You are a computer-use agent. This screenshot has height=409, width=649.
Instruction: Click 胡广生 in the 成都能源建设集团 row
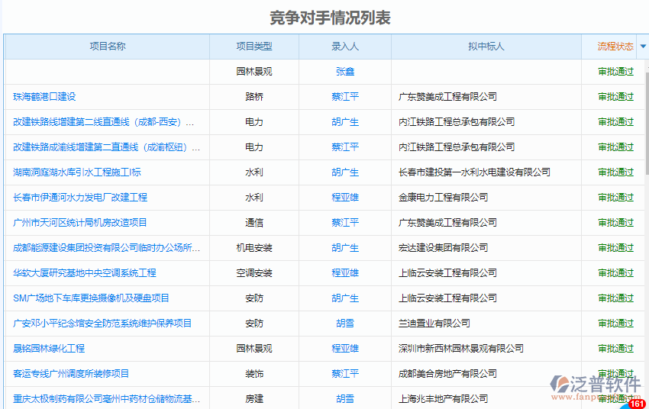[345, 248]
